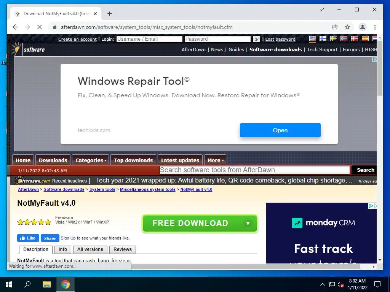The image size is (390, 292).
Task: Click the AfterDawn software logo
Action: click(x=28, y=49)
